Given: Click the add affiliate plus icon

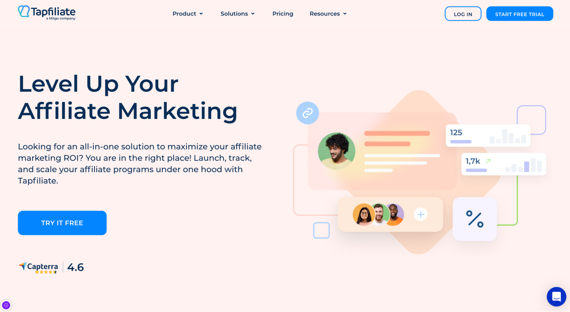Looking at the screenshot, I should click(421, 214).
